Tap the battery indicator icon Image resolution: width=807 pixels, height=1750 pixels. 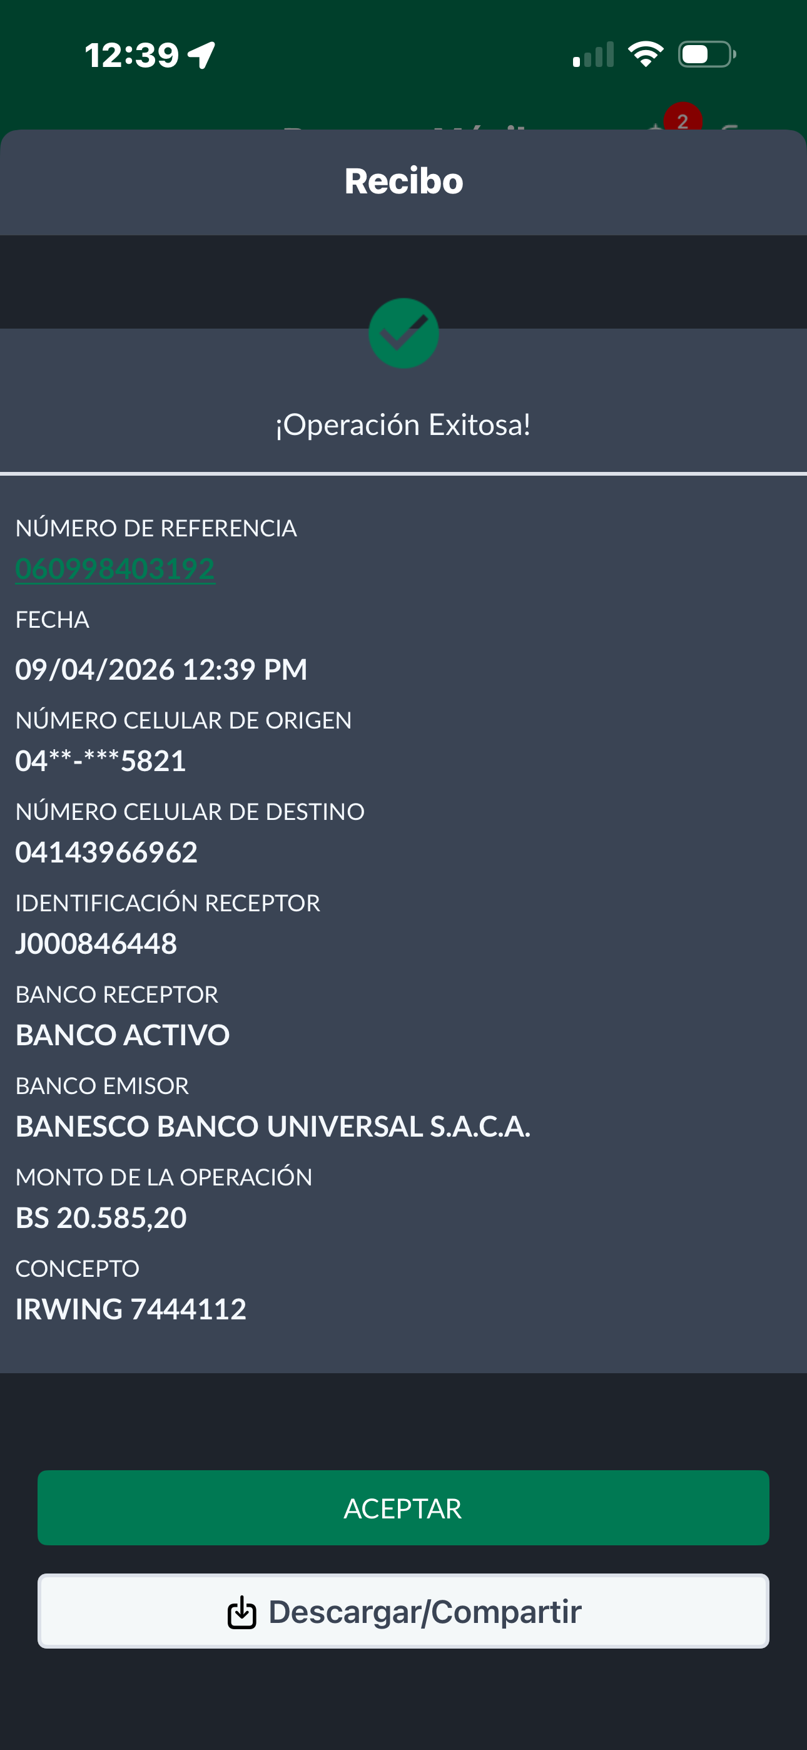[x=706, y=54]
